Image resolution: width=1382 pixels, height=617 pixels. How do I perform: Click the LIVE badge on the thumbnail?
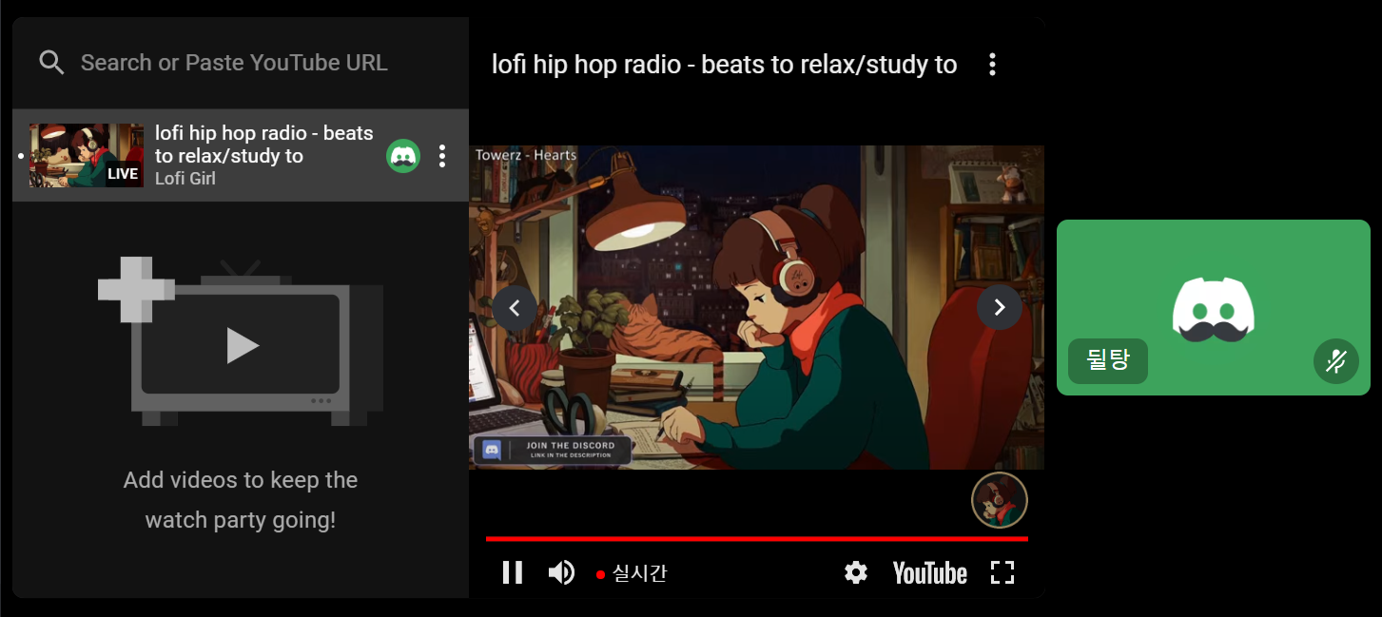coord(123,174)
